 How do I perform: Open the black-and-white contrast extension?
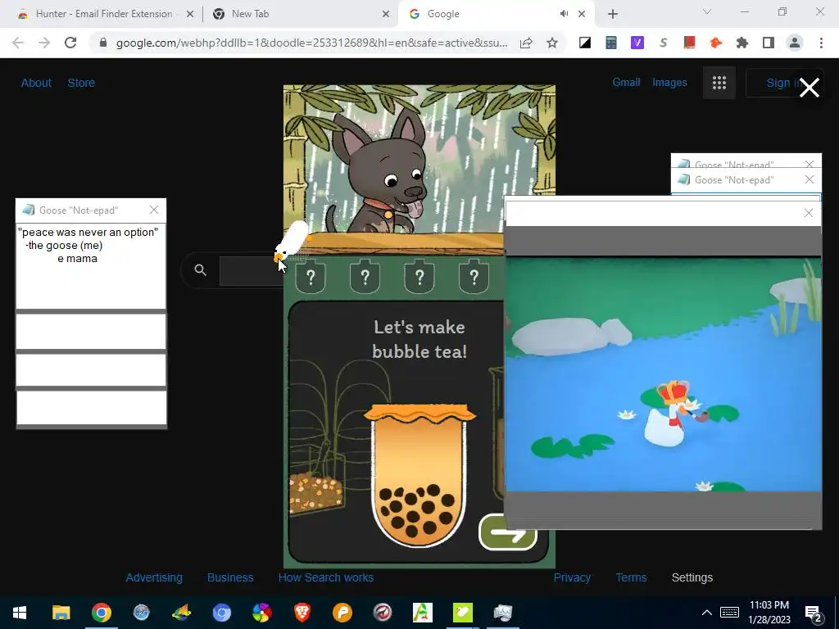point(585,43)
